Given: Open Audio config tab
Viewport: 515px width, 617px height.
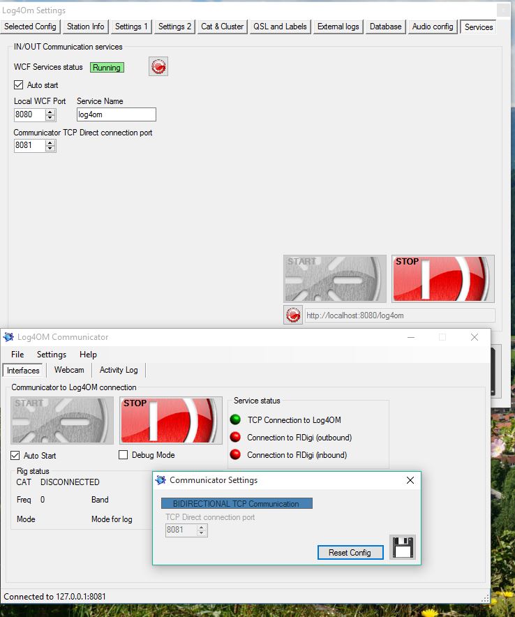Looking at the screenshot, I should [x=433, y=27].
